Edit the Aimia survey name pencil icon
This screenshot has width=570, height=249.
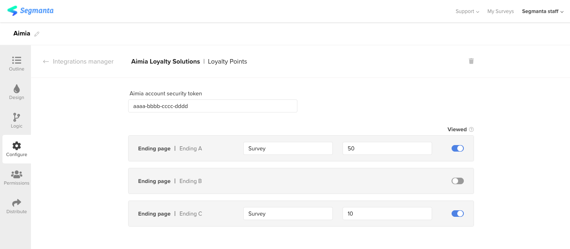(37, 34)
